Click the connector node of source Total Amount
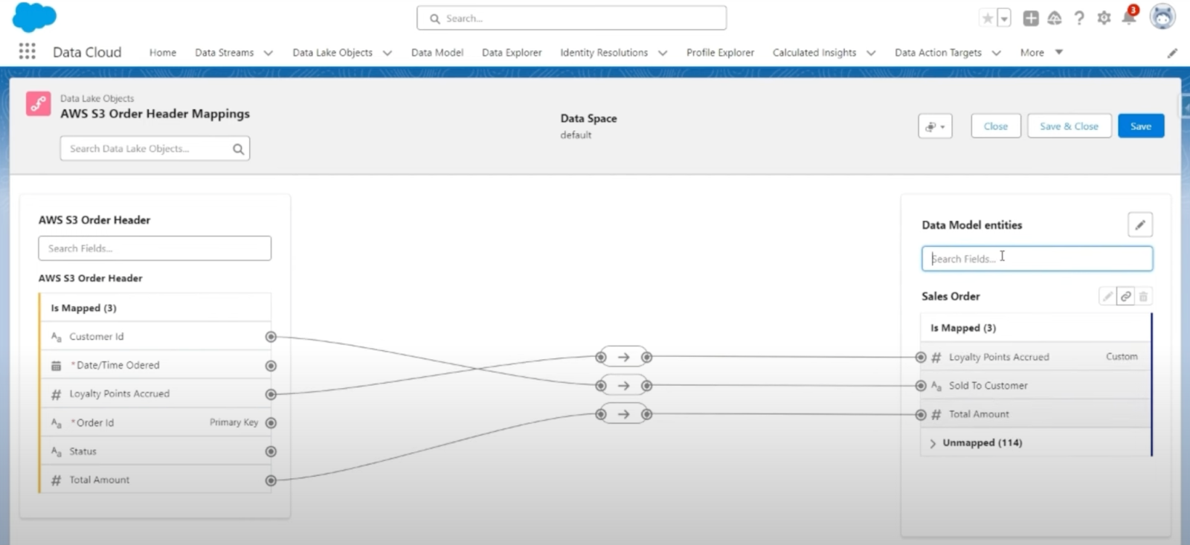The image size is (1190, 545). [x=271, y=480]
